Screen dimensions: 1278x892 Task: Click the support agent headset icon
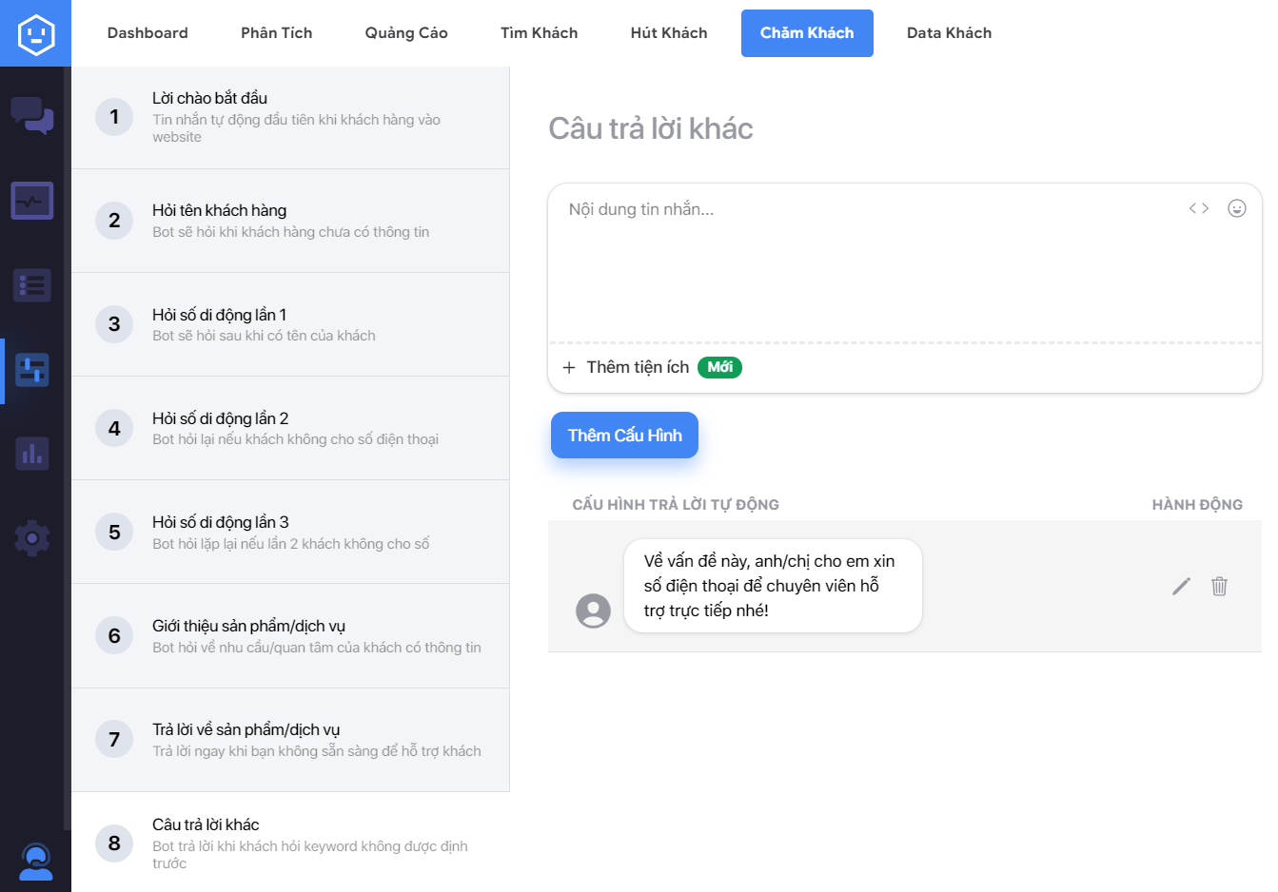tap(36, 862)
